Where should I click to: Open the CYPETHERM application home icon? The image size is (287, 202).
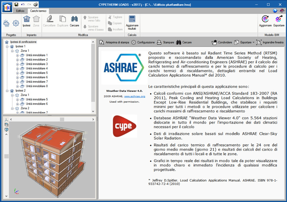click(x=7, y=7)
